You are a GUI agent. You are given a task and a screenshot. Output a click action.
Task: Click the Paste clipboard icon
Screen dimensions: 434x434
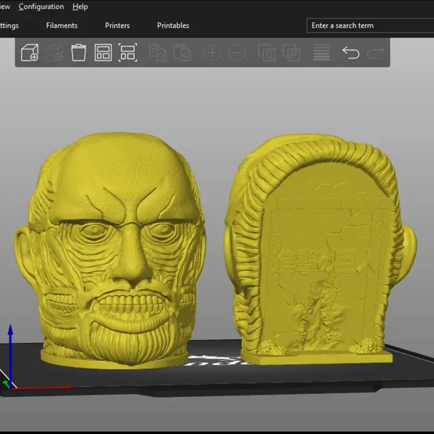click(182, 53)
